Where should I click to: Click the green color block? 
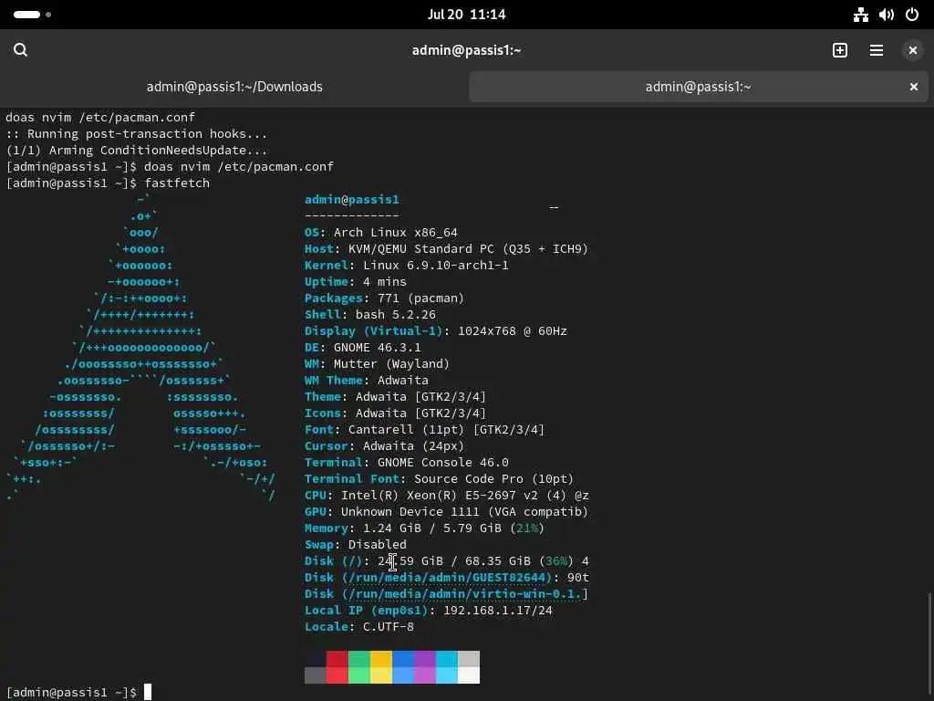click(x=359, y=667)
